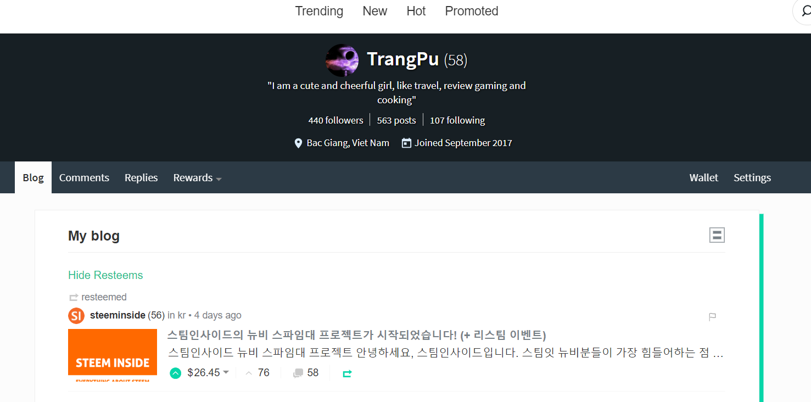The image size is (811, 402).
Task: Open the Settings link
Action: coord(752,178)
